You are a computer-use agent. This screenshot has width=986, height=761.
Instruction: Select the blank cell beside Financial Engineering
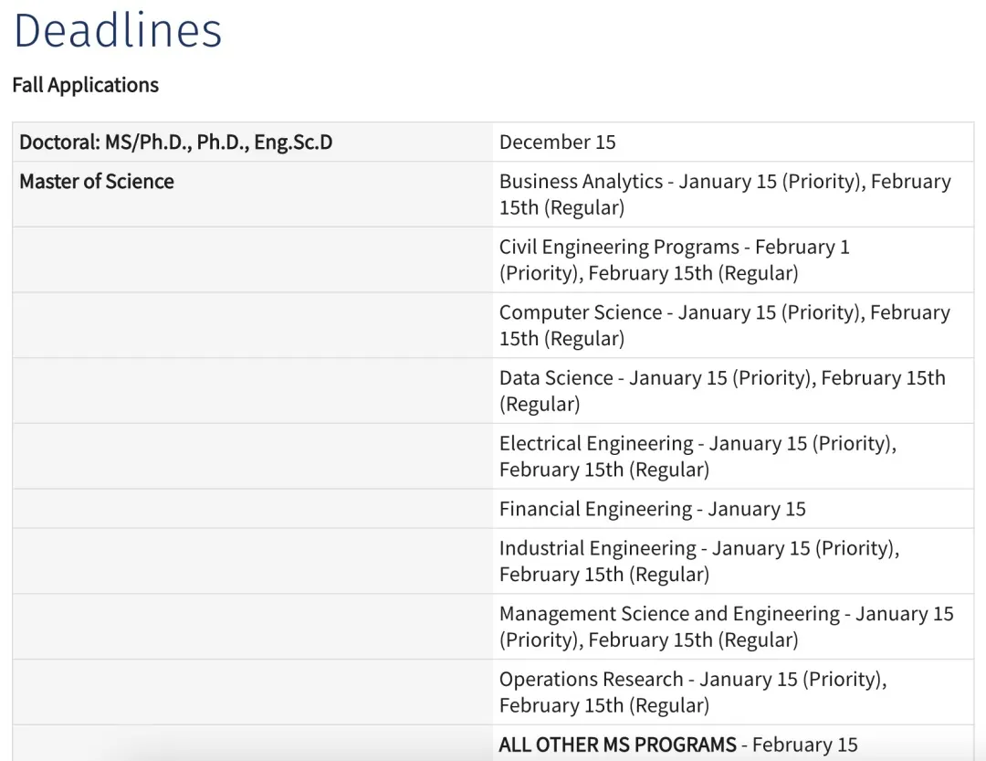click(253, 509)
